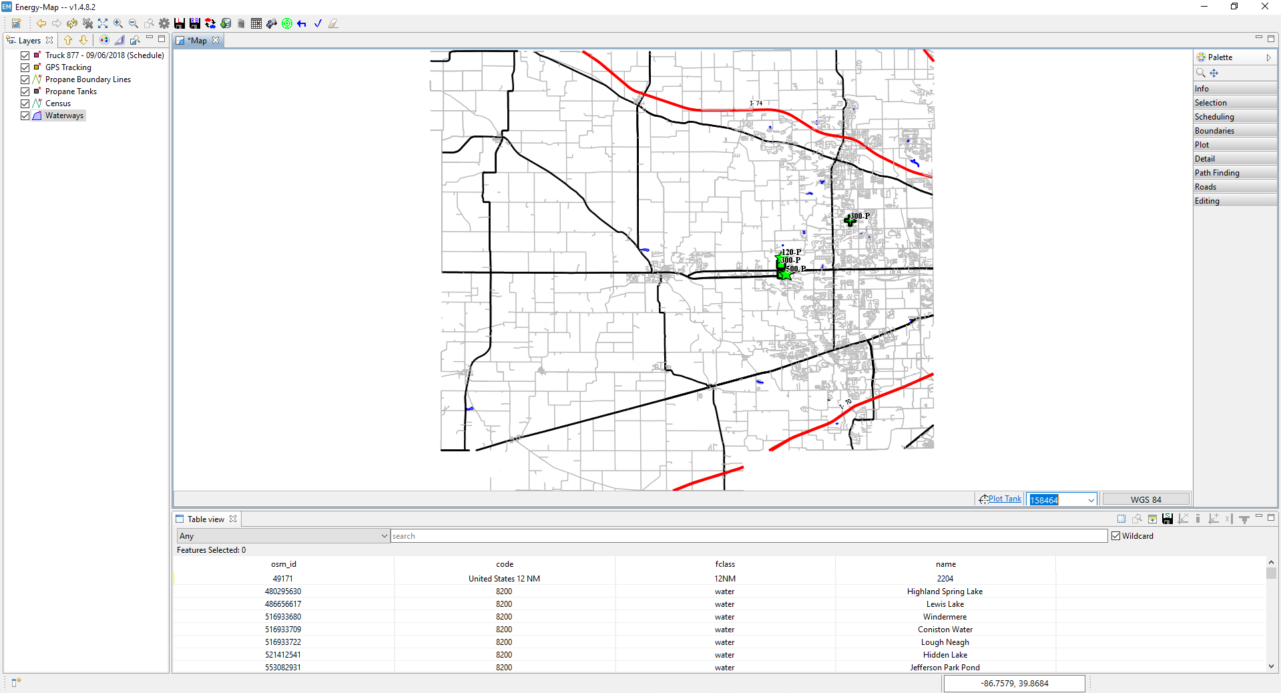Switch to the Table view tab

point(206,519)
